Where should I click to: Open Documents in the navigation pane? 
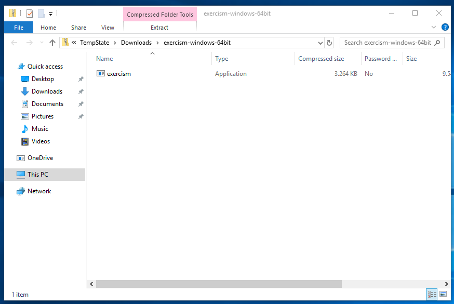[47, 103]
